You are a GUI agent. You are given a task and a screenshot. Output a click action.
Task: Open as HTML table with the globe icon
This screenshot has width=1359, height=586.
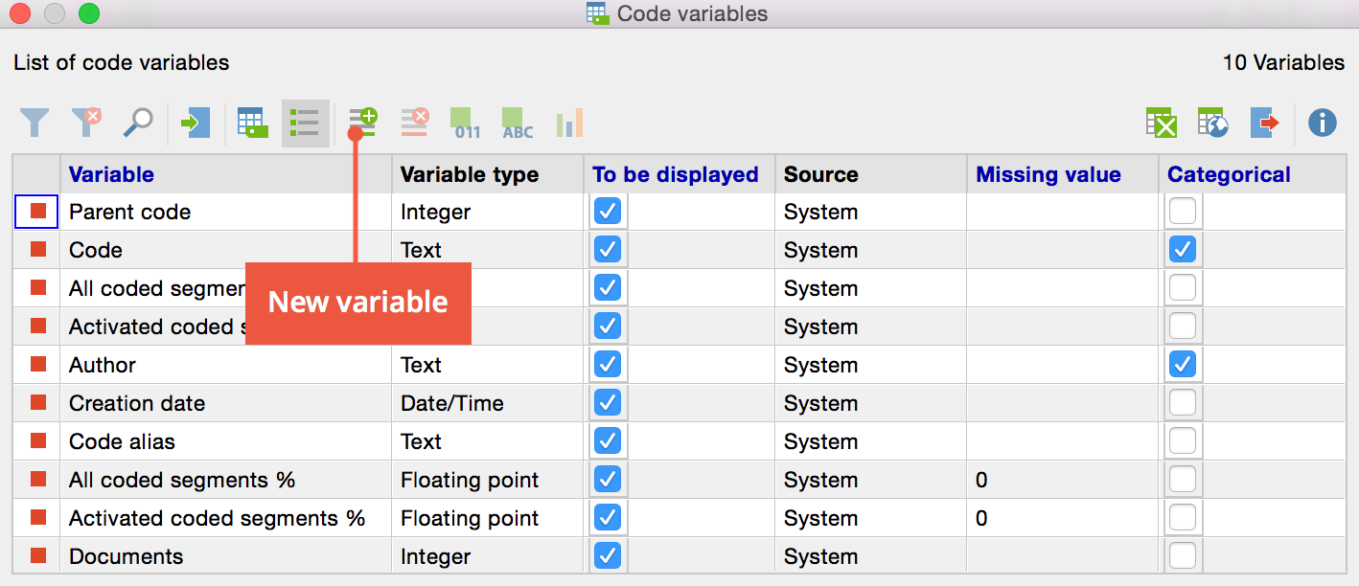[1213, 123]
